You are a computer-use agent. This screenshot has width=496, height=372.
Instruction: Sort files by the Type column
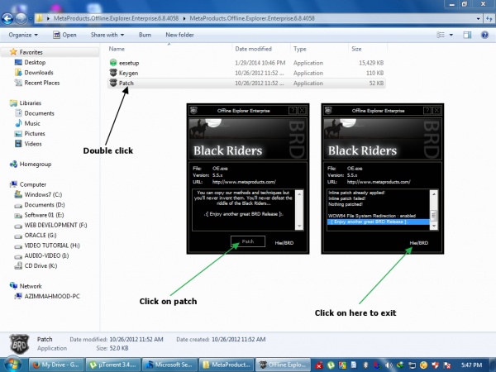tap(300, 49)
